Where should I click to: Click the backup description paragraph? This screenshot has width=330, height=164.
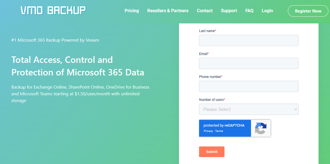tap(81, 94)
